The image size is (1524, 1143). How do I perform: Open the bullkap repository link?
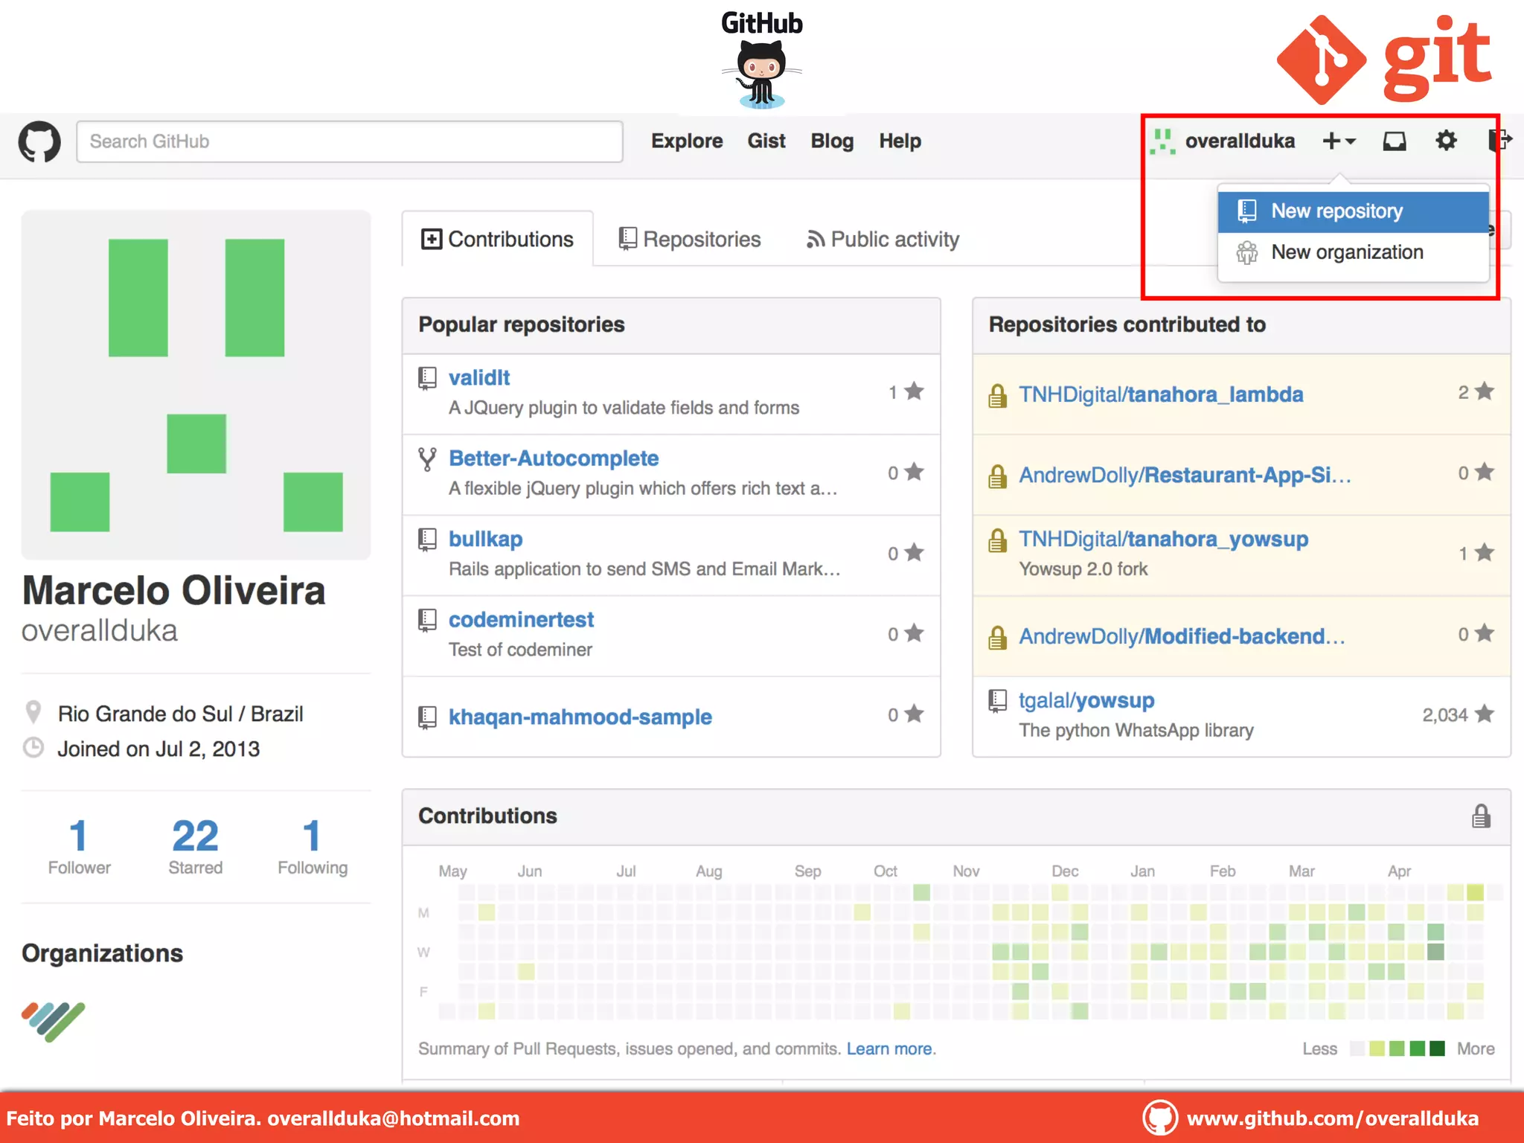tap(485, 540)
